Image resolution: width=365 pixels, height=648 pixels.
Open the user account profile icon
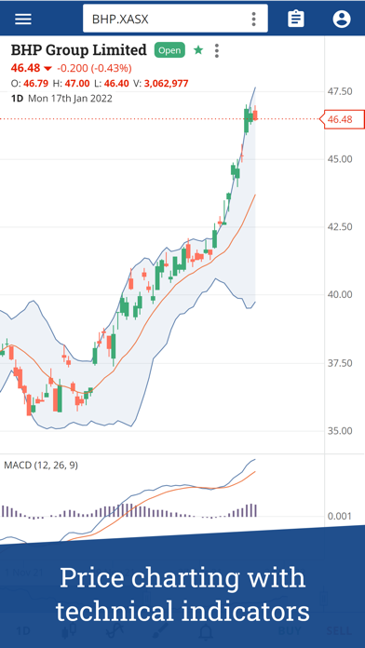pos(342,19)
